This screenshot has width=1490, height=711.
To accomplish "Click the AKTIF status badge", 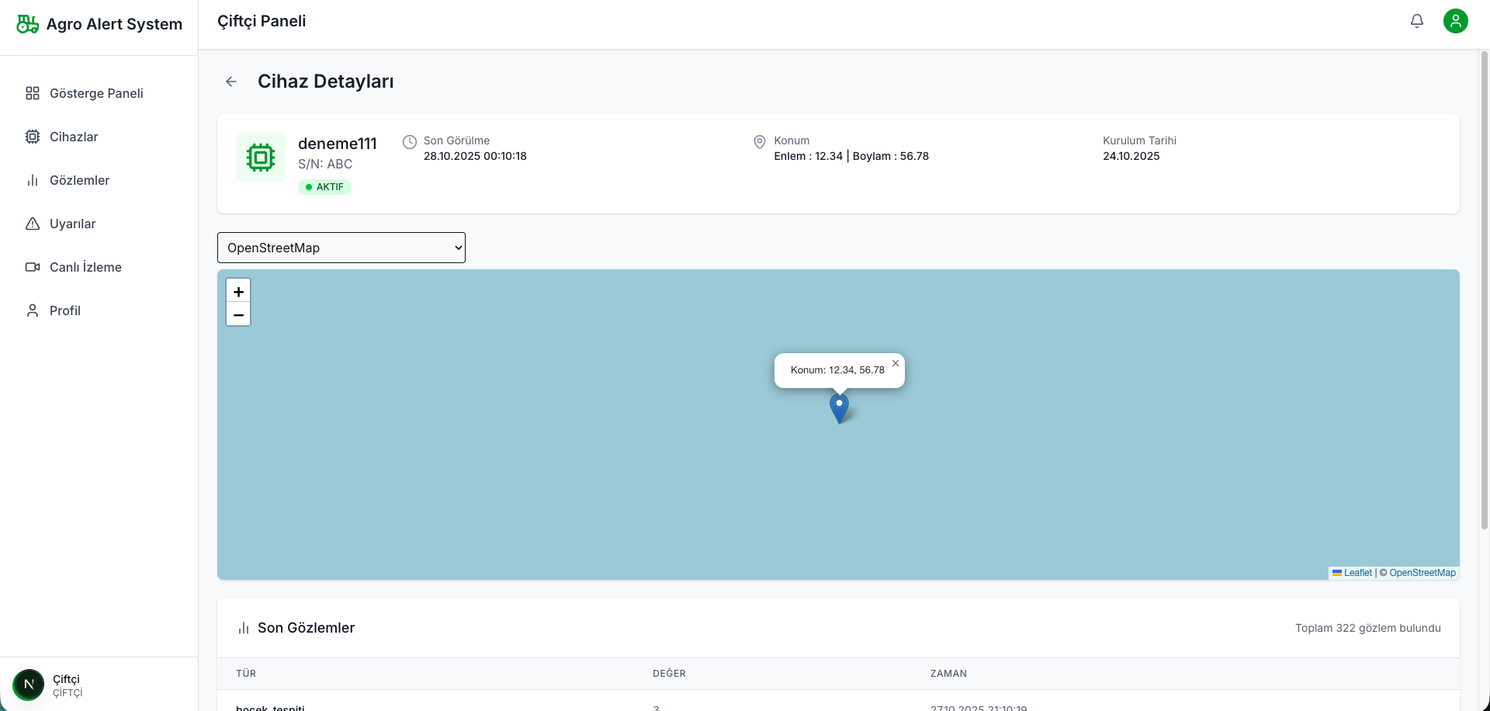I will 324,187.
